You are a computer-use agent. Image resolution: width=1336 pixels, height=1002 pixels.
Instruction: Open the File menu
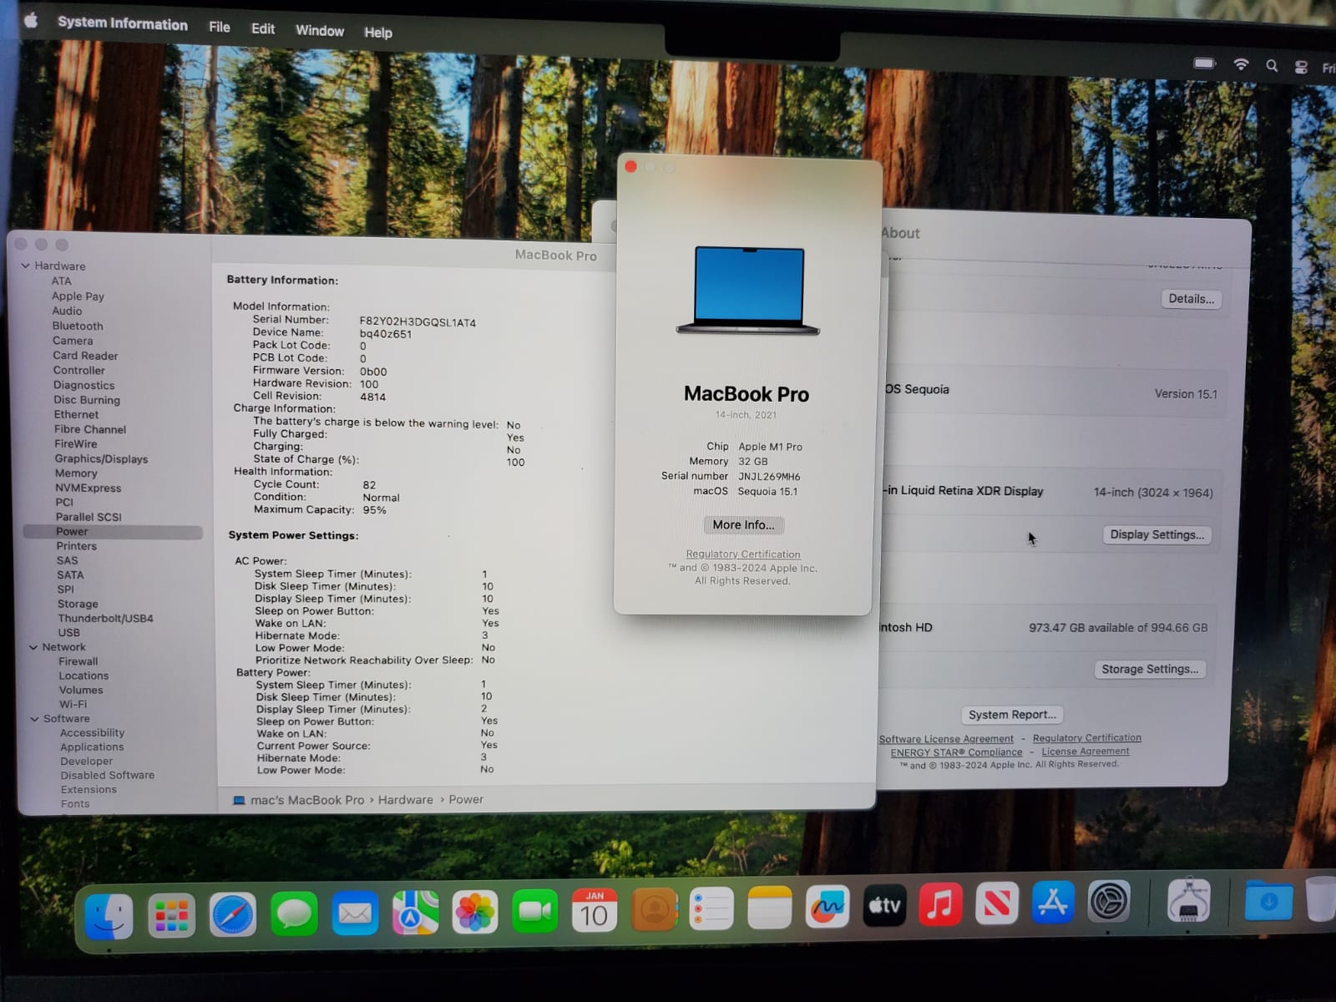220,27
